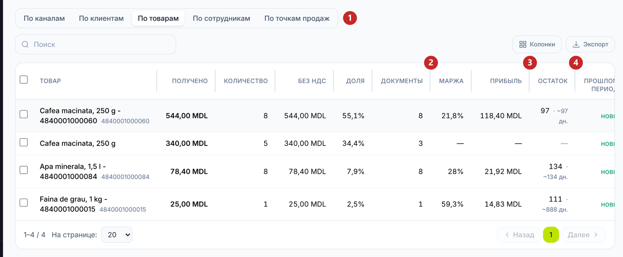The height and width of the screenshot is (257, 623).
Task: Toggle the select-all checkbox in the table header
Action: pos(24,80)
